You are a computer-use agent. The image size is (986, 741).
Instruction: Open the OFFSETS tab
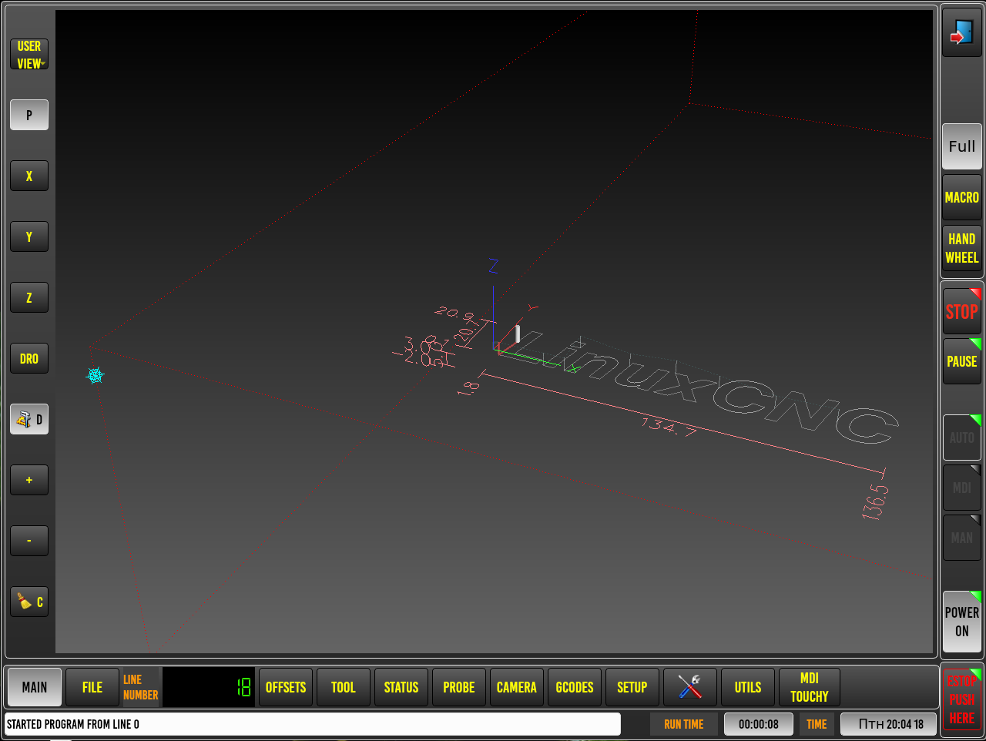pos(286,687)
